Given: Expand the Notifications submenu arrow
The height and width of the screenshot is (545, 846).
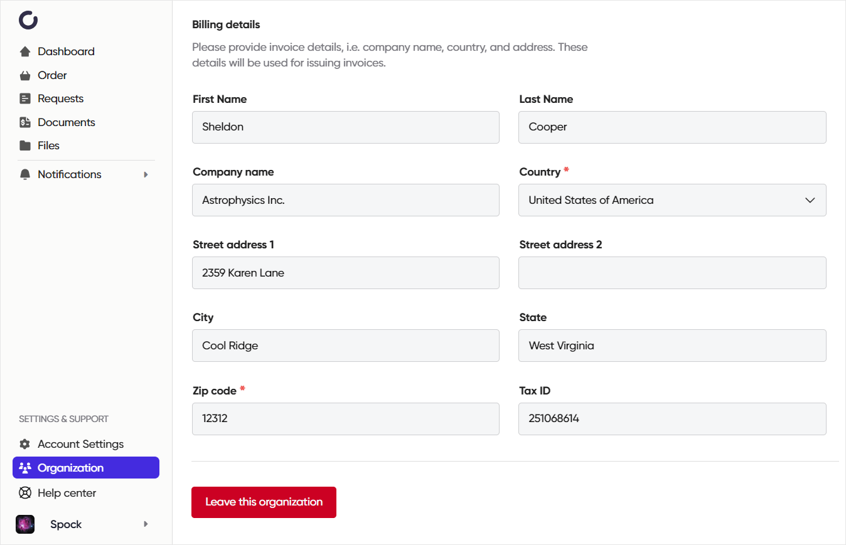Looking at the screenshot, I should [146, 174].
